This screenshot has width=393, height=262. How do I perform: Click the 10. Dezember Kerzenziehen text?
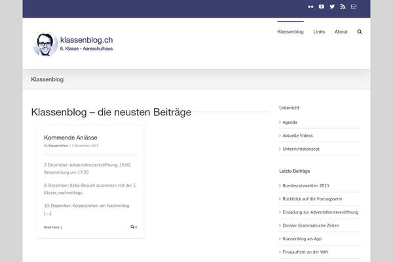click(x=86, y=206)
